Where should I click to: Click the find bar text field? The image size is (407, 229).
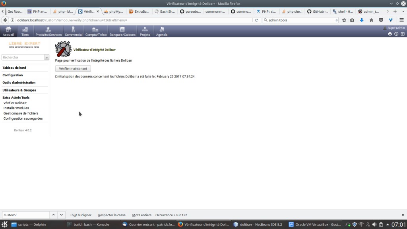click(26, 215)
